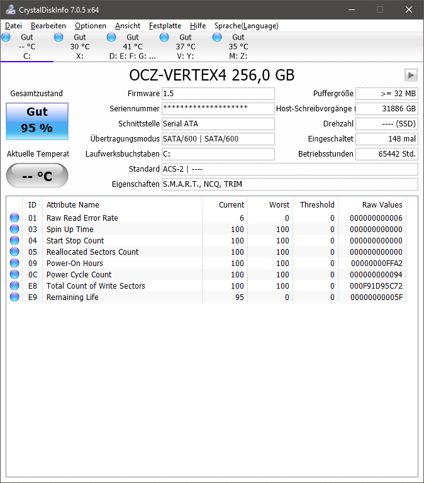
Task: Click the Schnittstelle field Serial ATA
Action: pos(218,124)
